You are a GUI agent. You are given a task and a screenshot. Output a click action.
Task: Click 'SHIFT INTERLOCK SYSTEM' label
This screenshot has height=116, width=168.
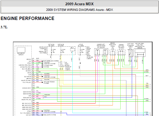tap(51, 61)
